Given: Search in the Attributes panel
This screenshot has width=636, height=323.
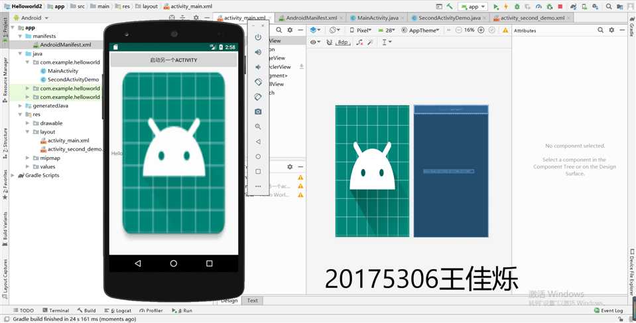Looking at the screenshot, I should 600,30.
